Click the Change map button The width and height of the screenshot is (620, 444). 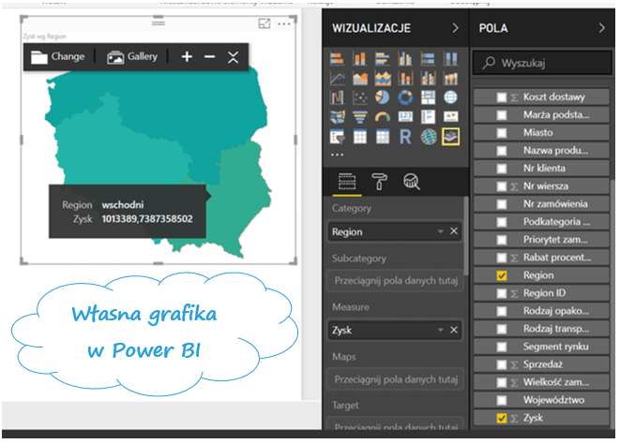[57, 57]
